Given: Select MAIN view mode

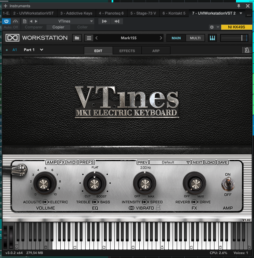Looking at the screenshot, I should (176, 38).
